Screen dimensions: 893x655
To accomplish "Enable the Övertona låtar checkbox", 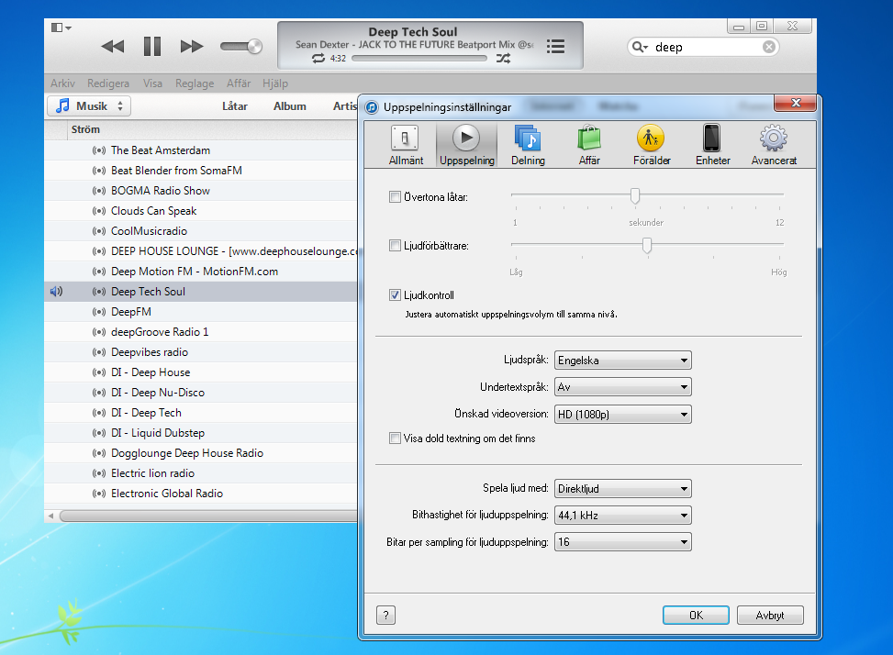I will [395, 197].
